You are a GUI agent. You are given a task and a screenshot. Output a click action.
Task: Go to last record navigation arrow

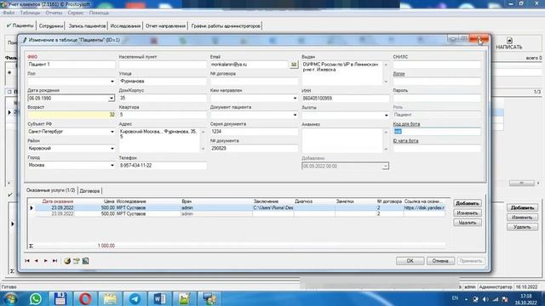point(54,261)
